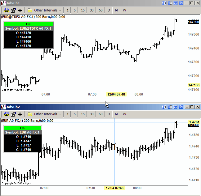The width and height of the screenshot is (201, 196).
Task: Minimize the AdvCh1 window
Action: (x=187, y=3)
